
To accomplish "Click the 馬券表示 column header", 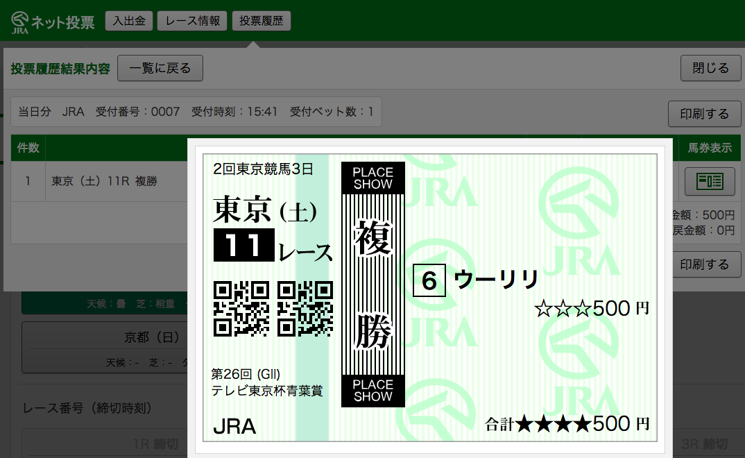I will 710,148.
